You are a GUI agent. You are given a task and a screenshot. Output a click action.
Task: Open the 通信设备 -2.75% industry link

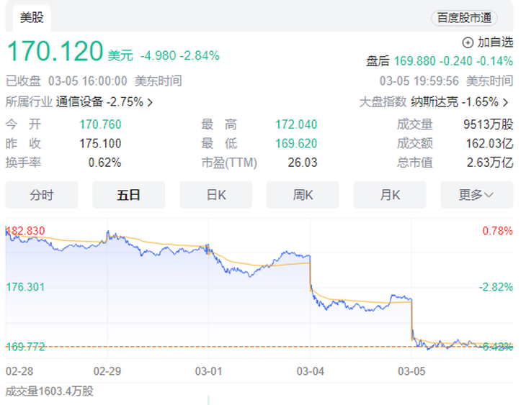[99, 102]
